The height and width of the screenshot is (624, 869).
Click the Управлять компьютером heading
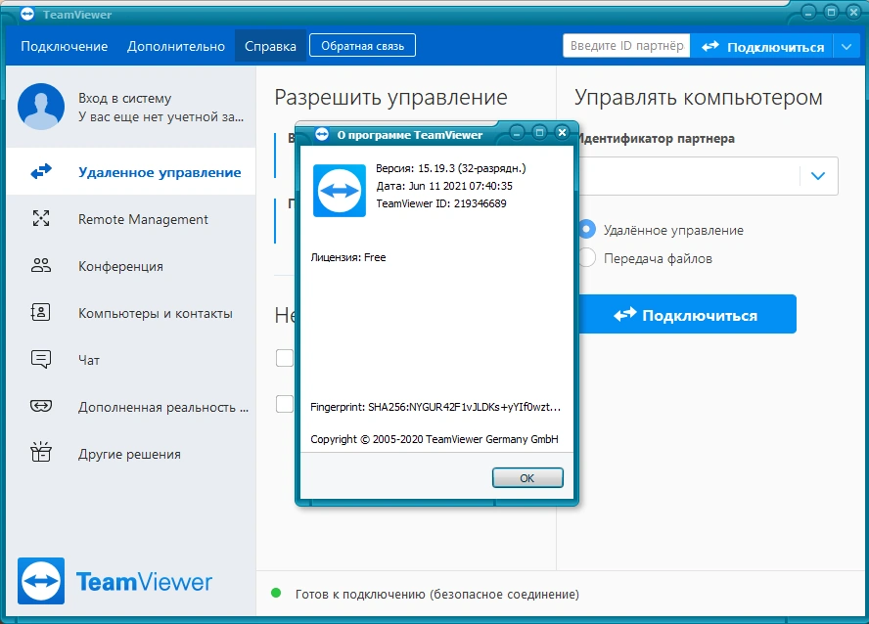point(699,98)
